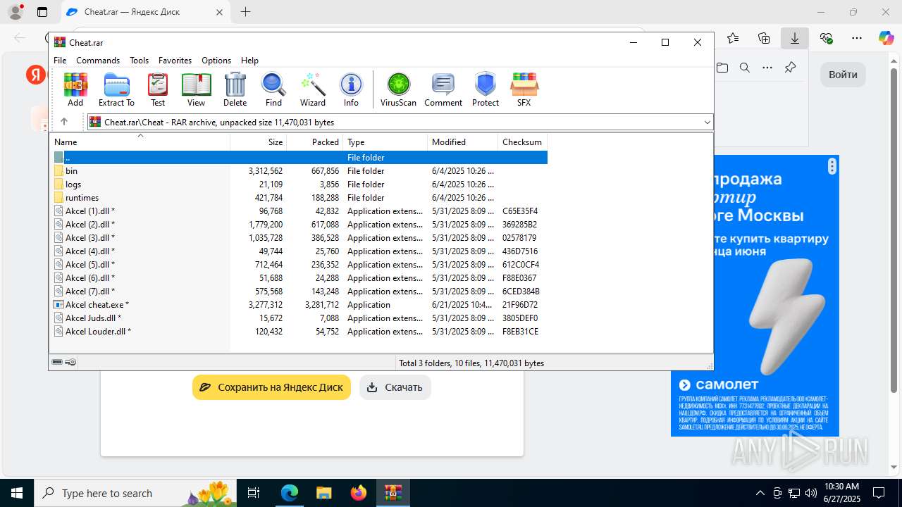902x507 pixels.
Task: Open File Explorer from taskbar
Action: 323,493
